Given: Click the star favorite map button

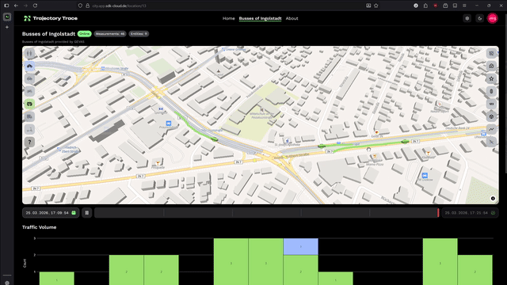Looking at the screenshot, I should 491,78.
